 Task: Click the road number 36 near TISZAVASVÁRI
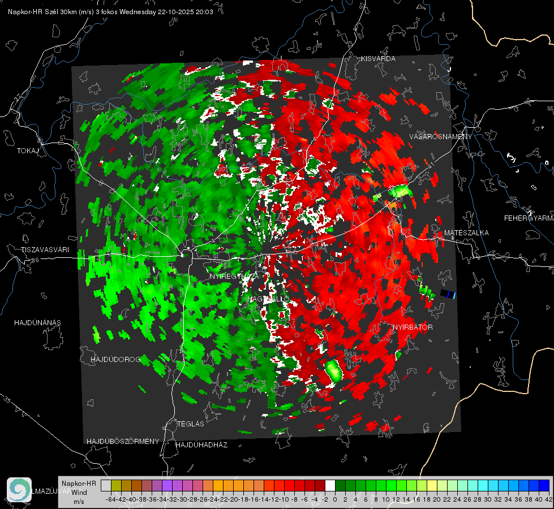[x=36, y=260]
